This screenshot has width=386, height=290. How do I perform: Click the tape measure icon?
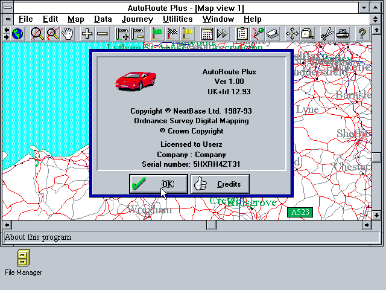click(x=307, y=34)
